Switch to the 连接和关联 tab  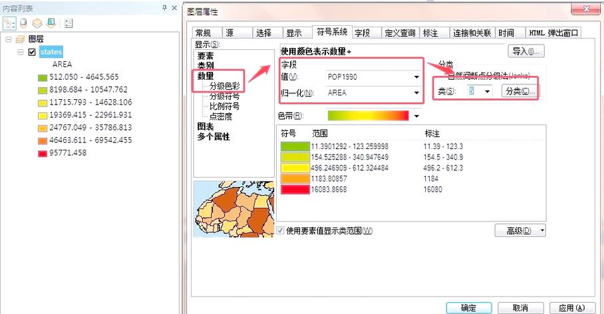pyautogui.click(x=472, y=33)
